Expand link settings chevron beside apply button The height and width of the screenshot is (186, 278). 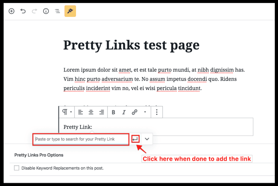147,139
